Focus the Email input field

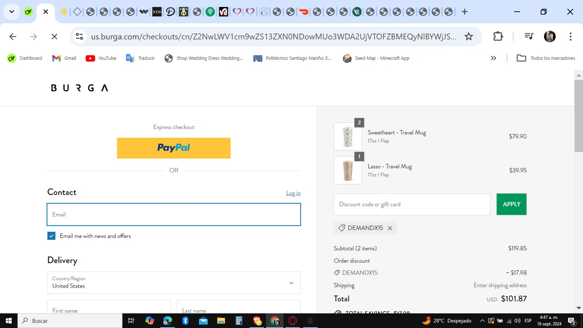(174, 215)
